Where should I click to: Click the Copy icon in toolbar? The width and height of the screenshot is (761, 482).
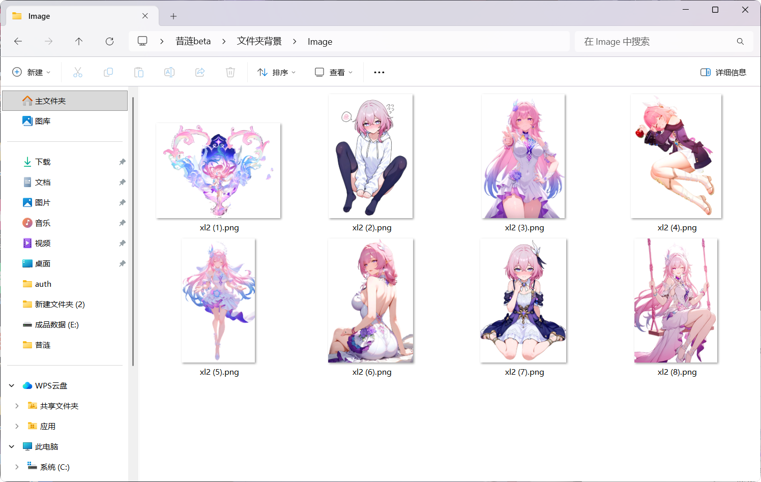click(108, 72)
